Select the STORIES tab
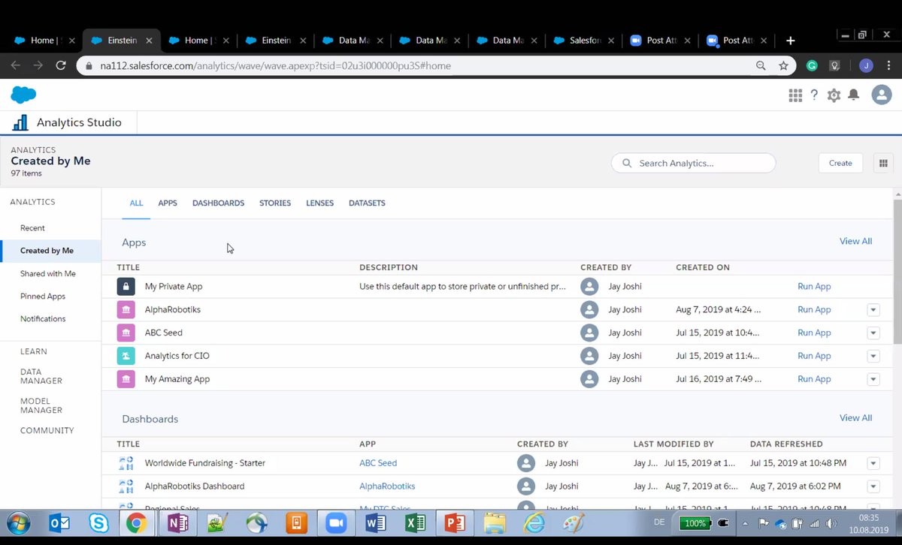Viewport: 902px width, 545px height. pos(275,203)
